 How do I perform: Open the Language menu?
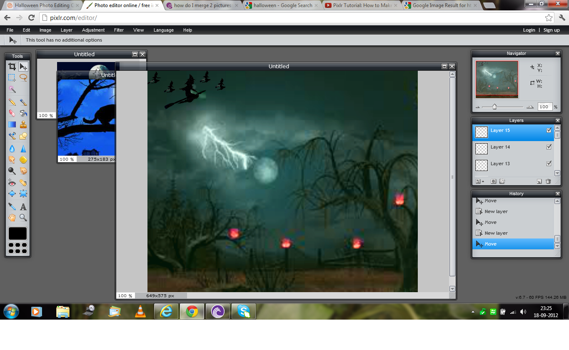(164, 30)
